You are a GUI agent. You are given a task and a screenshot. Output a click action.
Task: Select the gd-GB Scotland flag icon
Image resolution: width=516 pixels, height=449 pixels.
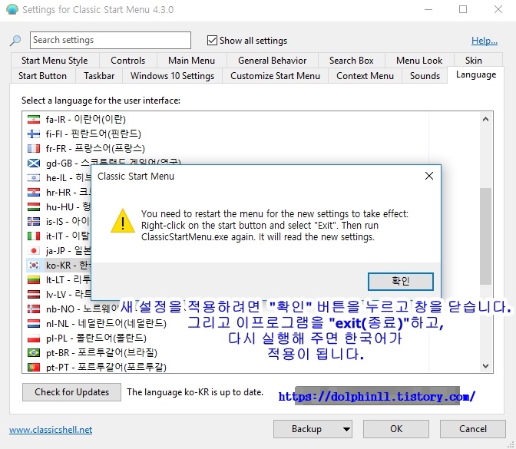[34, 163]
